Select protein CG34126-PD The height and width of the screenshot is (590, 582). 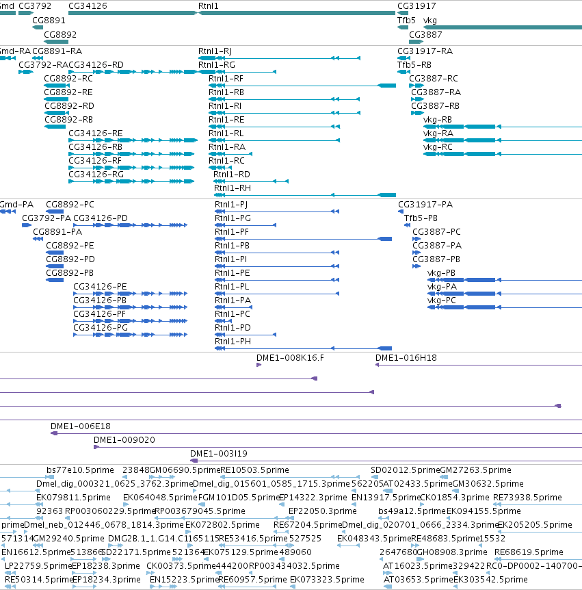(101, 218)
